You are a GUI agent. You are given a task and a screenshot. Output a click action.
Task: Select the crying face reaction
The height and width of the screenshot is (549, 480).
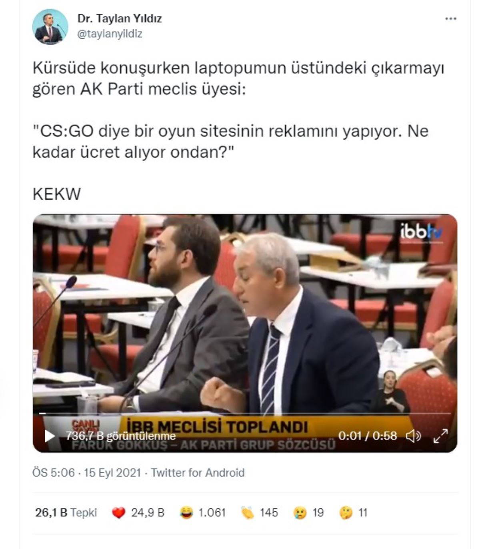point(308,513)
